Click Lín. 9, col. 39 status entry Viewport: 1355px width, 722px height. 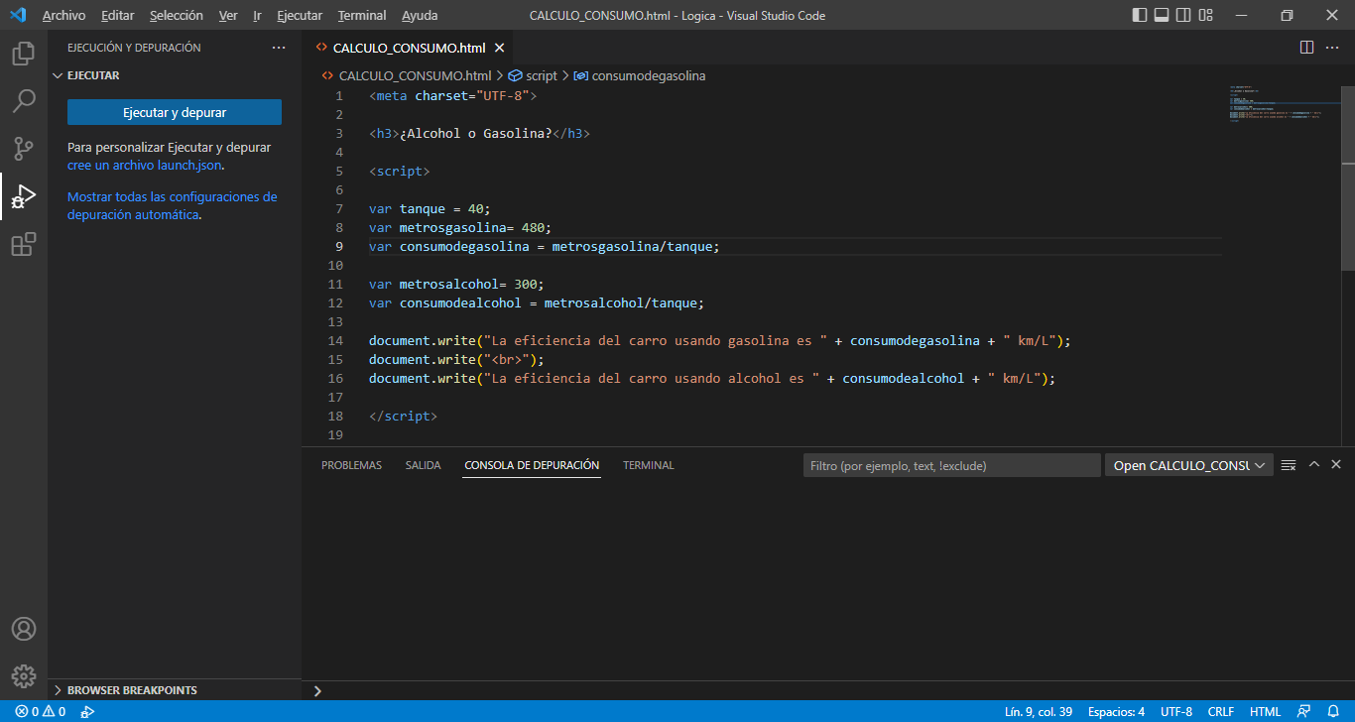1039,712
